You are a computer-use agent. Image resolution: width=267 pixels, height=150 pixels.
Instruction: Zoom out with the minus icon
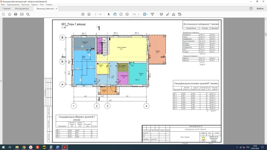121,14
